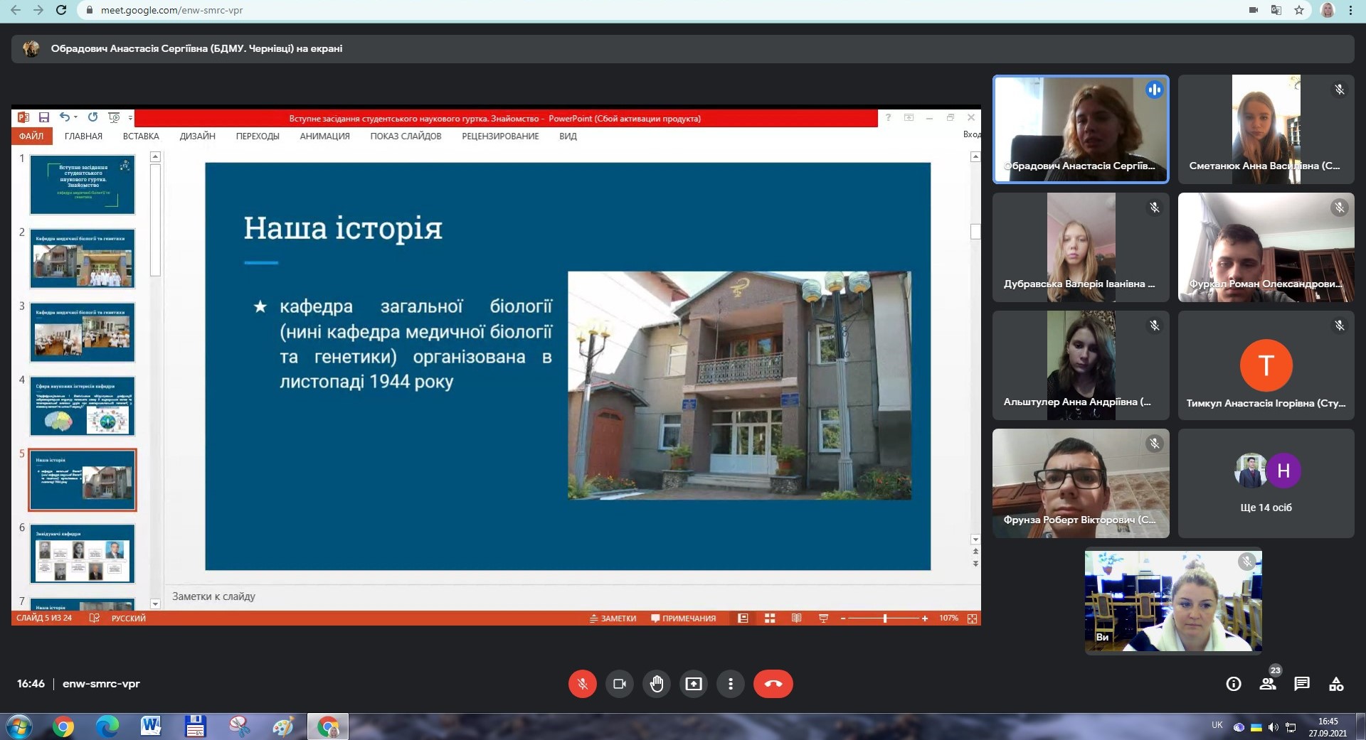The height and width of the screenshot is (740, 1366).
Task: Switch to slide sorter view icon
Action: point(770,618)
